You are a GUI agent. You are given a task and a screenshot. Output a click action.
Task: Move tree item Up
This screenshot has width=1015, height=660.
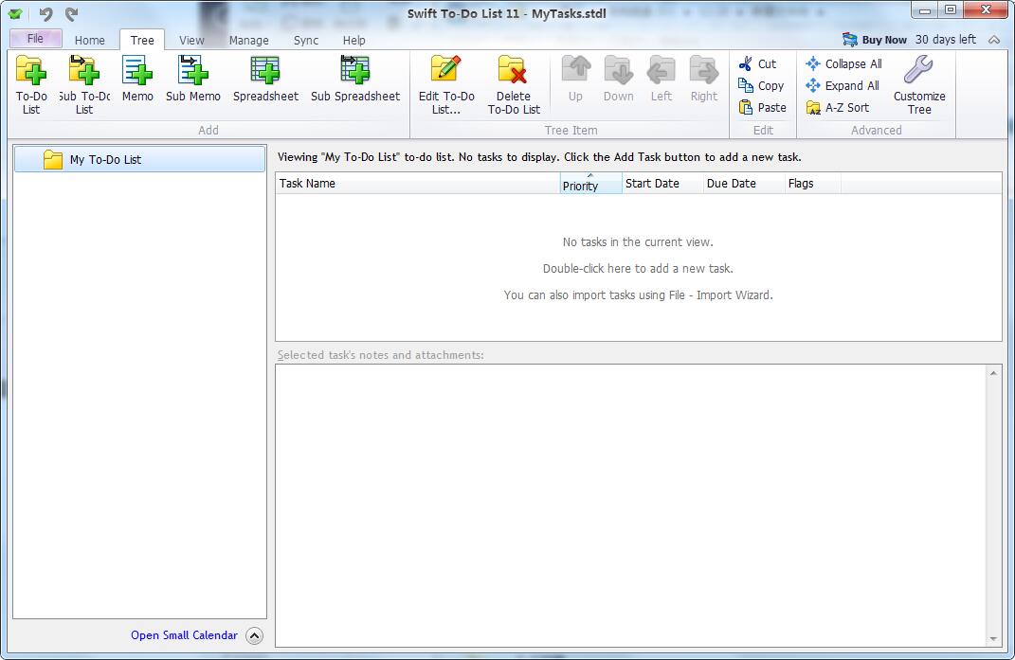pyautogui.click(x=575, y=79)
